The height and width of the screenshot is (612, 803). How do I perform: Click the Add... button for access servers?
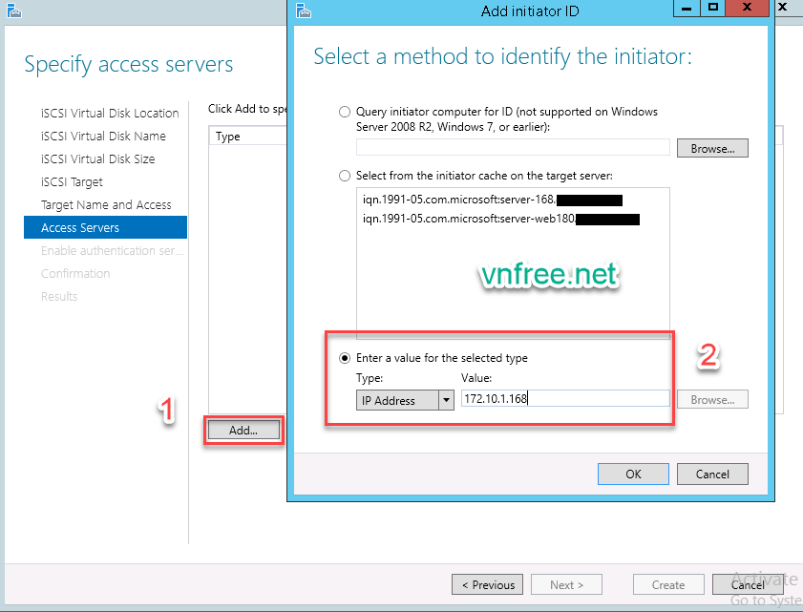[x=243, y=431]
